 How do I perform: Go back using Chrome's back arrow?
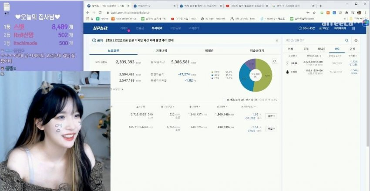(88, 13)
